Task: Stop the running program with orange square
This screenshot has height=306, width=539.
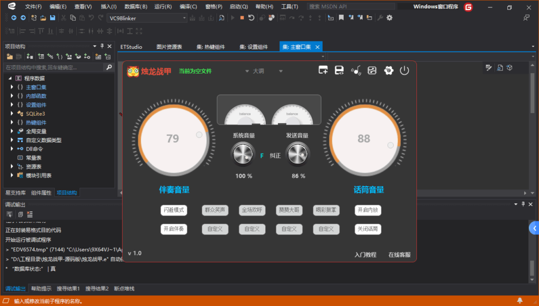Action: pyautogui.click(x=242, y=18)
